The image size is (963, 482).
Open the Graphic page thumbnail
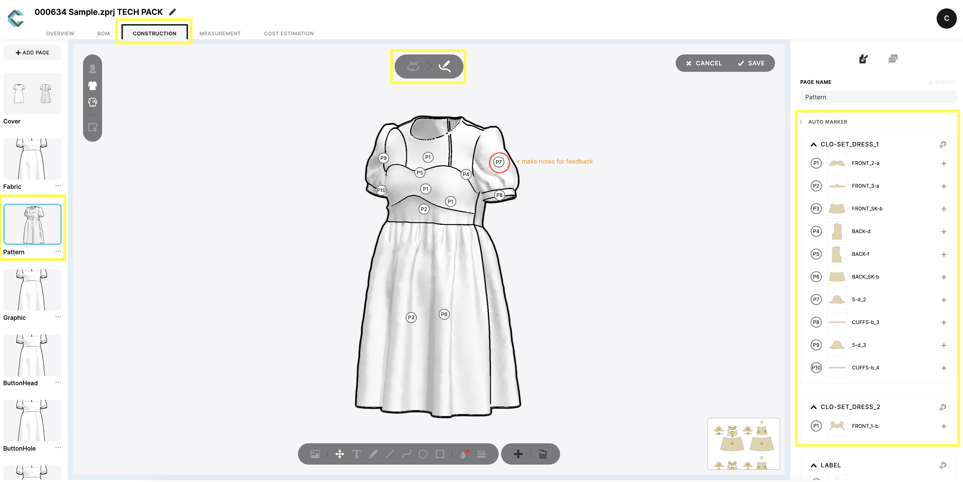(x=33, y=290)
